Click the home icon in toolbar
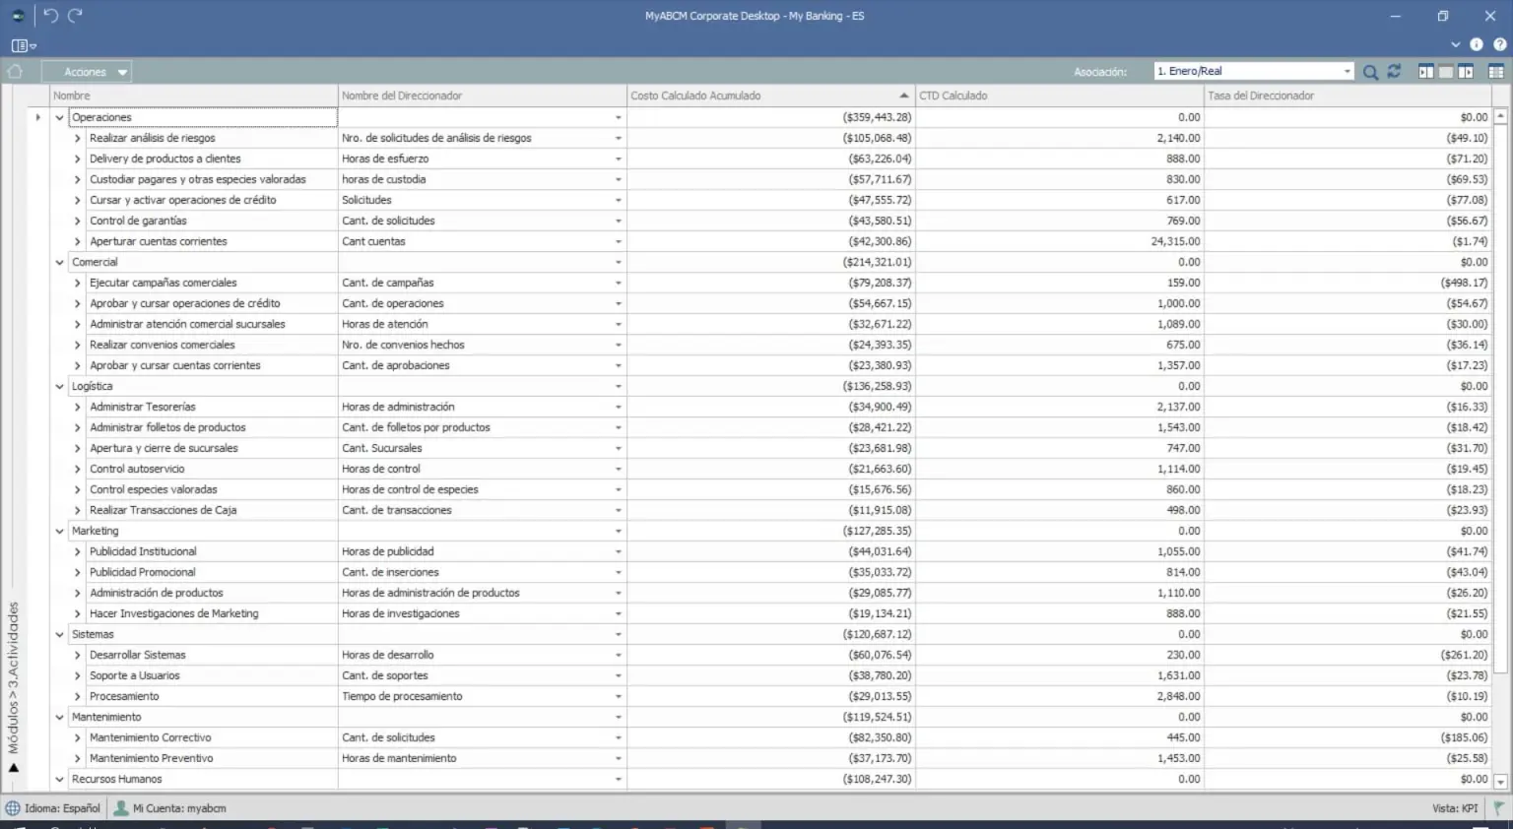The height and width of the screenshot is (829, 1513). (x=15, y=72)
